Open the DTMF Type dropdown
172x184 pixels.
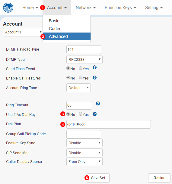pos(84,60)
